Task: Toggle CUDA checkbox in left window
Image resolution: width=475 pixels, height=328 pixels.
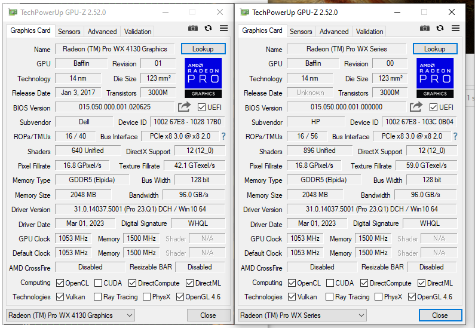Action: pos(98,283)
